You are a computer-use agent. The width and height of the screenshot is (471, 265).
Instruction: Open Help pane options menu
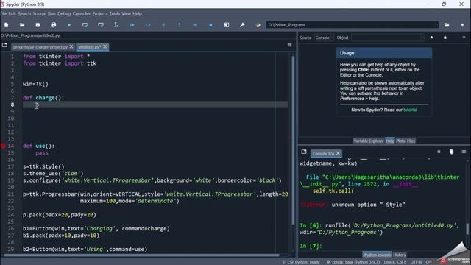coord(464,38)
